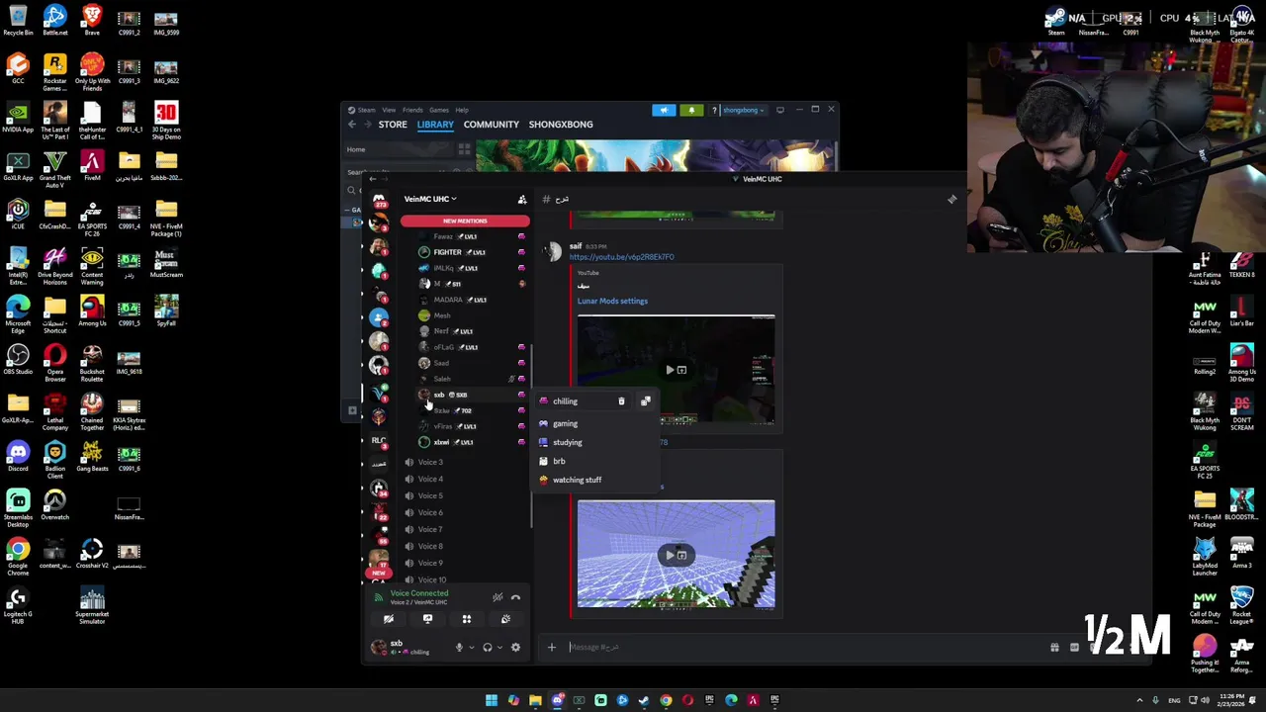Expand microphone input options arrow

pos(471,648)
